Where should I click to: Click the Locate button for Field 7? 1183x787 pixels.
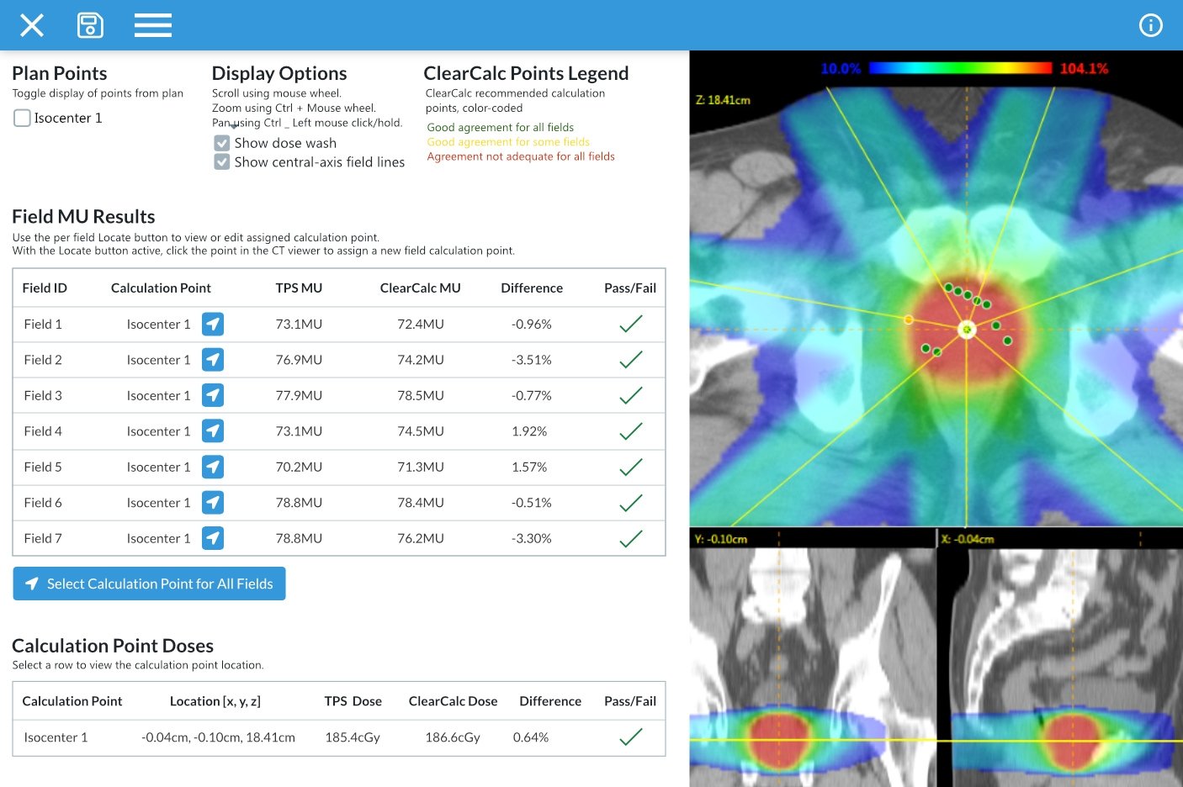[x=213, y=538]
